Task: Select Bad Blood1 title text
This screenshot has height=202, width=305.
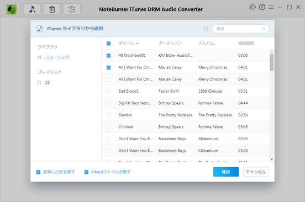Action: (129, 91)
